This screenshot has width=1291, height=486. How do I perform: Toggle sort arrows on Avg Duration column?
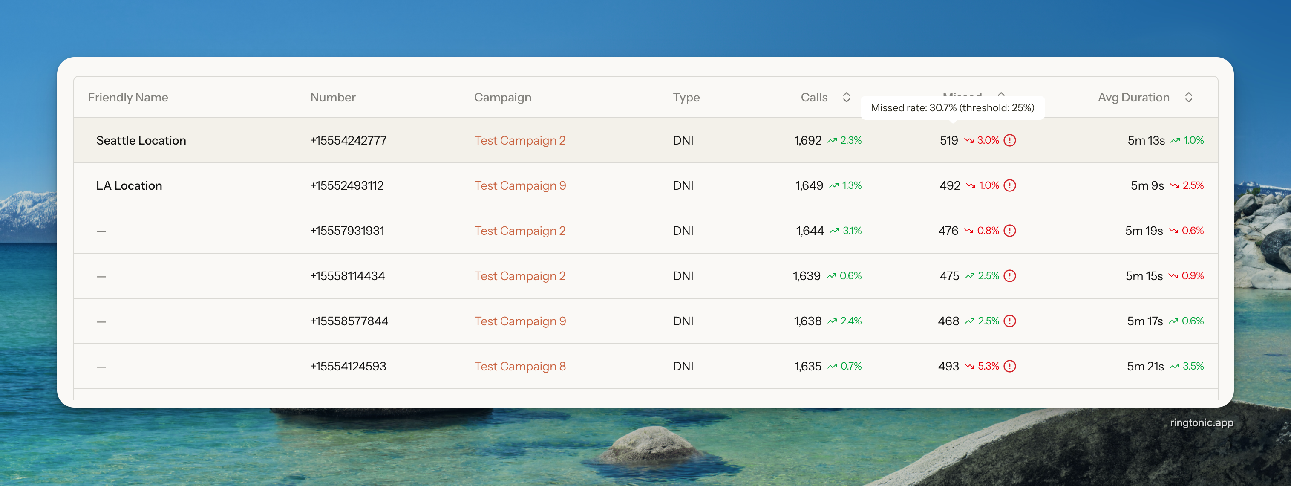(x=1188, y=97)
